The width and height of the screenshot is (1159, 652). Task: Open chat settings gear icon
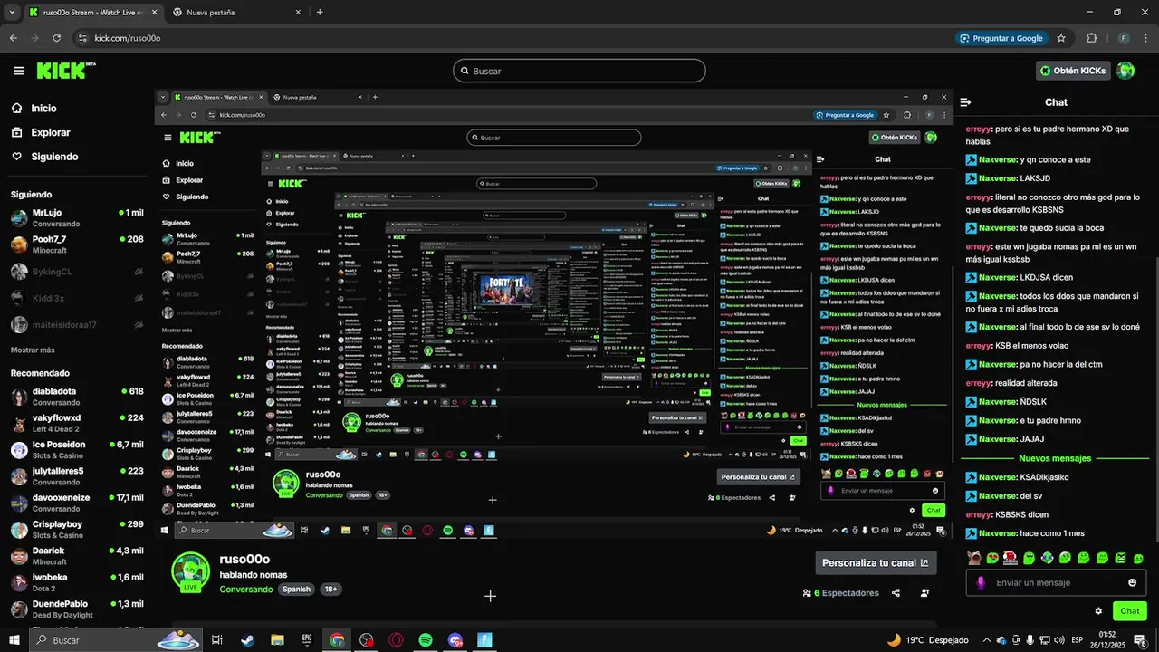point(1098,611)
